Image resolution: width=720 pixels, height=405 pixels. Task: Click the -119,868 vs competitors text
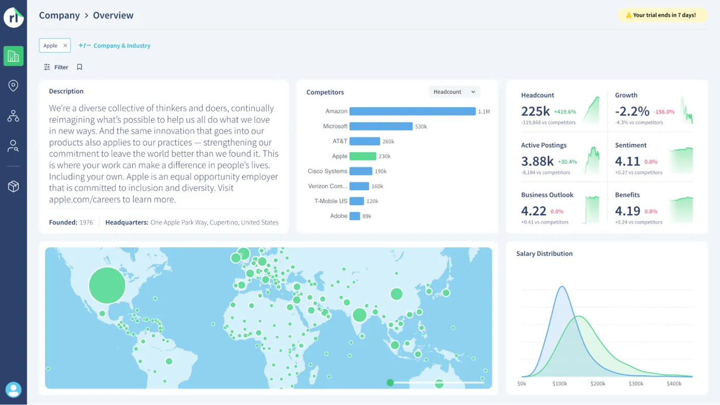(x=548, y=123)
